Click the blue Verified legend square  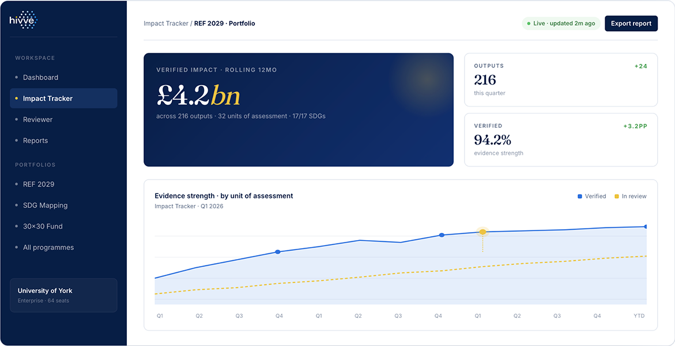click(x=580, y=196)
